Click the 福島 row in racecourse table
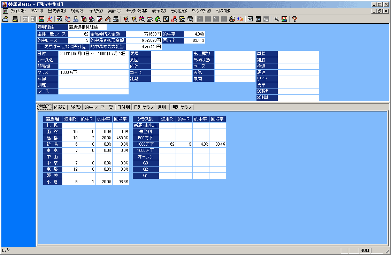Image resolution: width=391 pixels, height=255 pixels. point(52,138)
